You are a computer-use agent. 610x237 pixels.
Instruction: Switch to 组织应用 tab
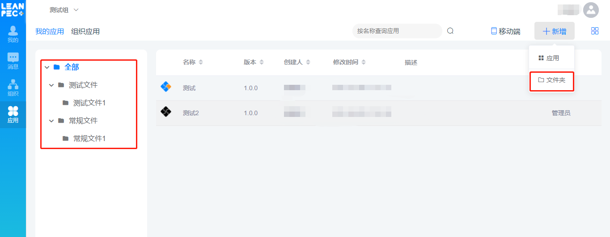tap(85, 31)
